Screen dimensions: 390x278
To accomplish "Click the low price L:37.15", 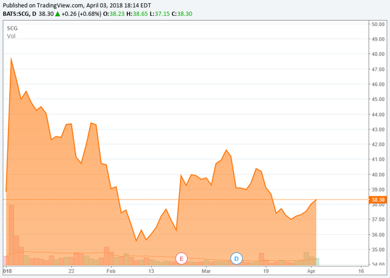I will tap(160, 14).
